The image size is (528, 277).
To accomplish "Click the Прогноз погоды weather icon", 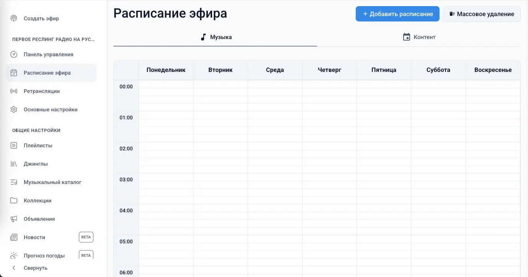I will pyautogui.click(x=14, y=255).
